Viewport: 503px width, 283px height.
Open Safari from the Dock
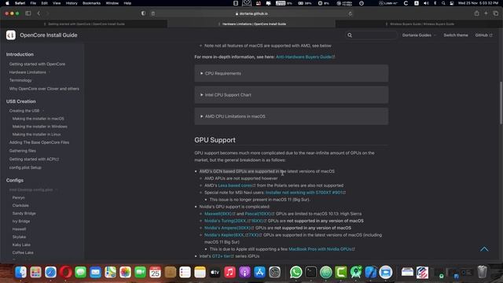(x=50, y=273)
